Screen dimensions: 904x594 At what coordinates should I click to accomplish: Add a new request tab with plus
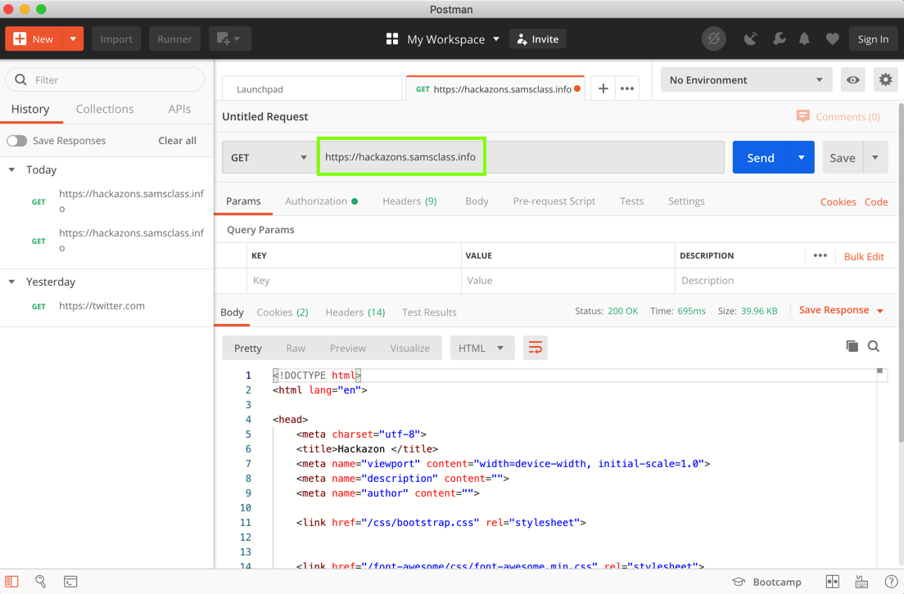click(x=603, y=88)
